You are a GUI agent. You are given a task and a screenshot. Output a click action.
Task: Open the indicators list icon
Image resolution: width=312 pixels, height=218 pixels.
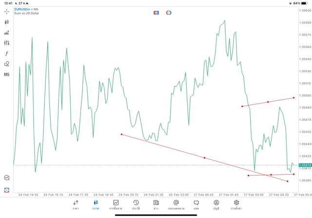6,33
